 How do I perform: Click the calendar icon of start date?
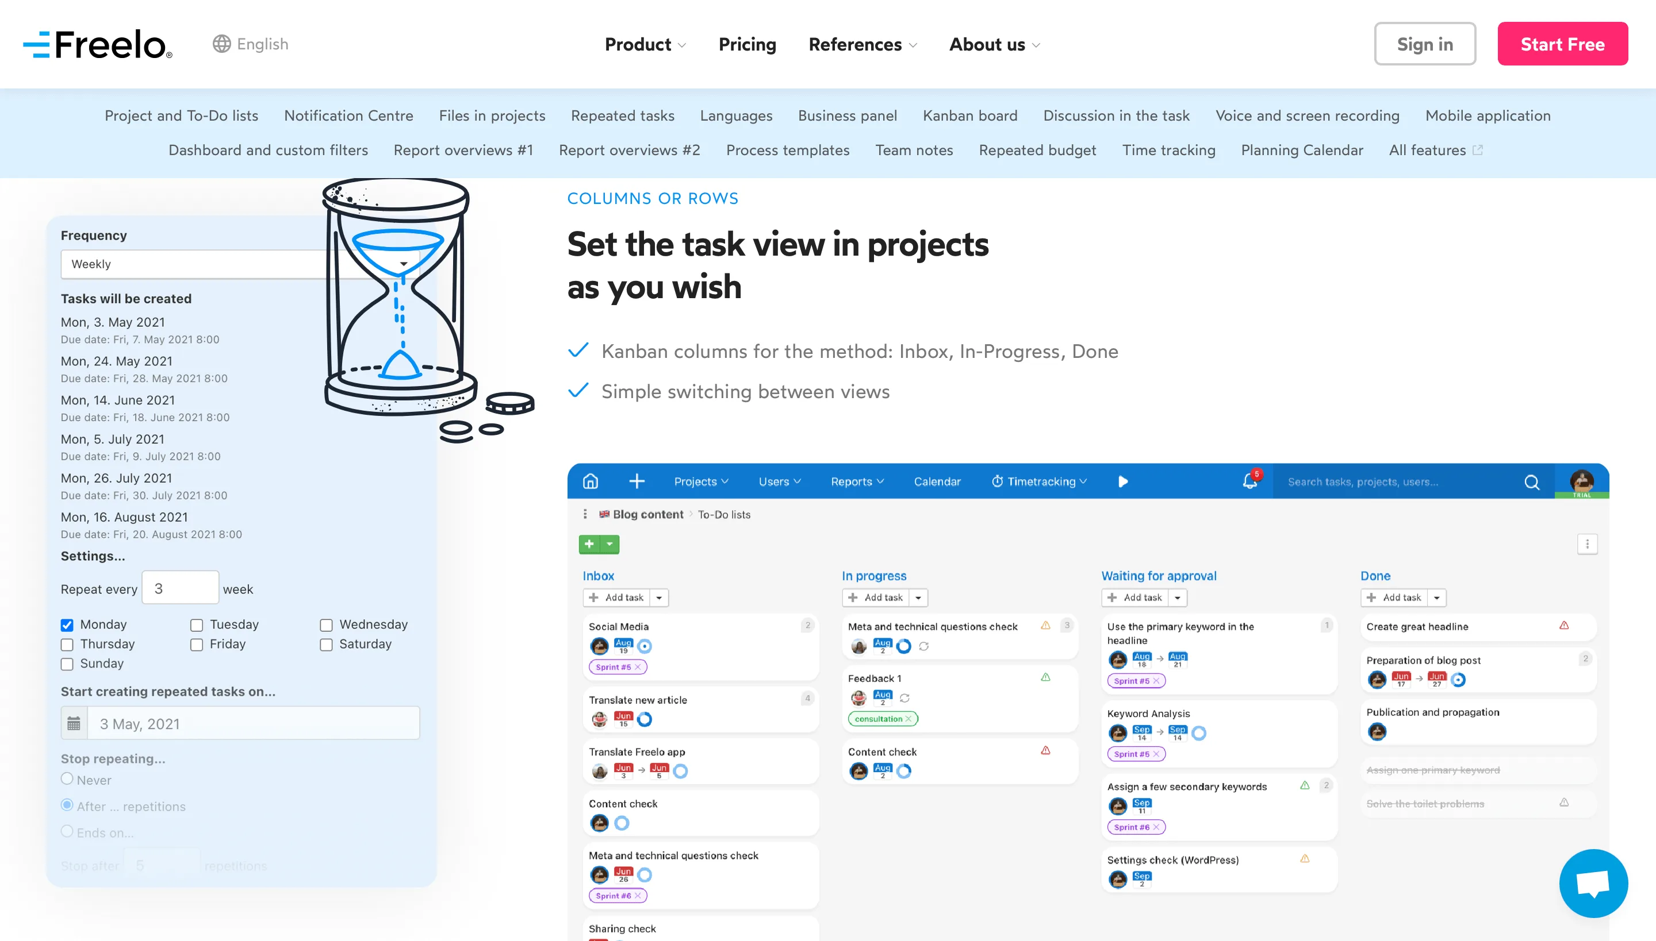click(x=74, y=723)
